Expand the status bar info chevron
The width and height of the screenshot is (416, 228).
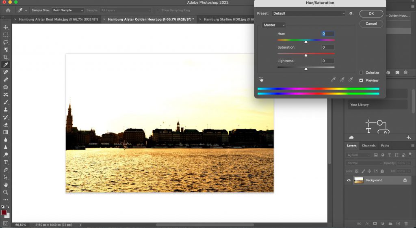point(80,225)
